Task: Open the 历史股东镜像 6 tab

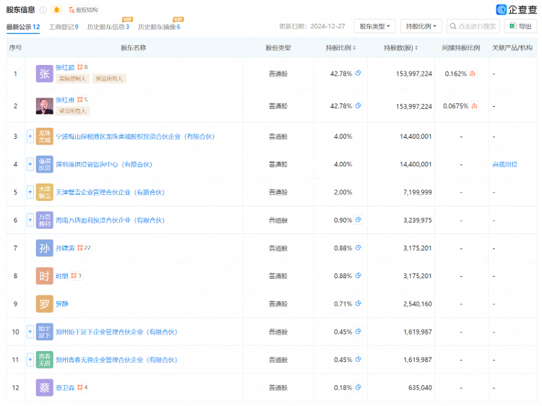Action: [159, 27]
